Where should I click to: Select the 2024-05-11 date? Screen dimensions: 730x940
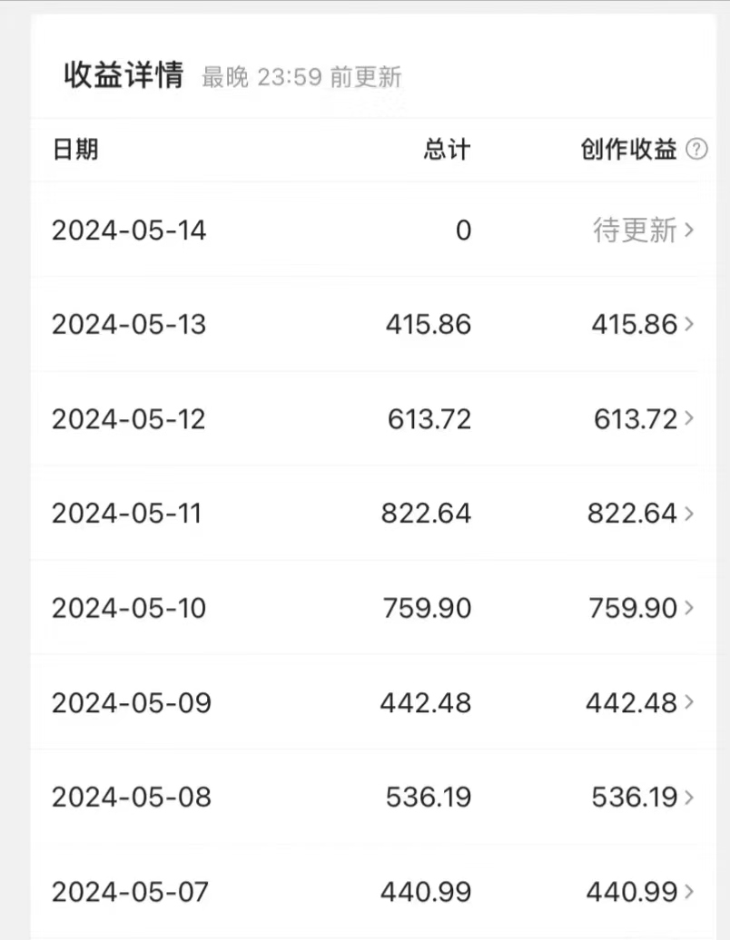(126, 514)
